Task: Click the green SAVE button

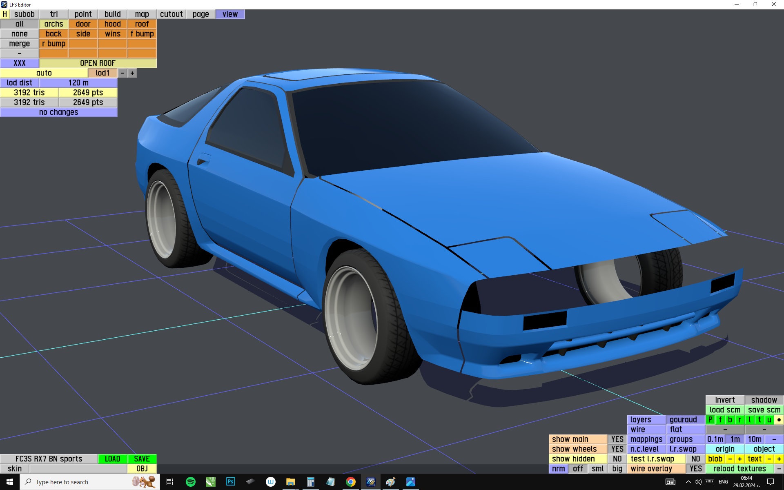Action: [x=142, y=459]
